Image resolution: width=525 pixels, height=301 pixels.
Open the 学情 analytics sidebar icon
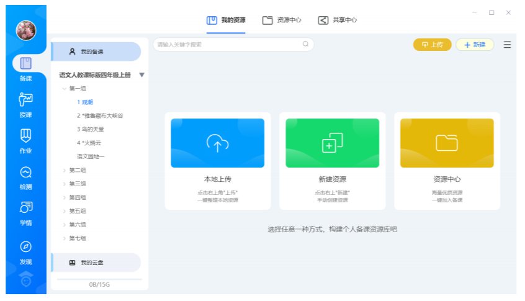pyautogui.click(x=25, y=209)
